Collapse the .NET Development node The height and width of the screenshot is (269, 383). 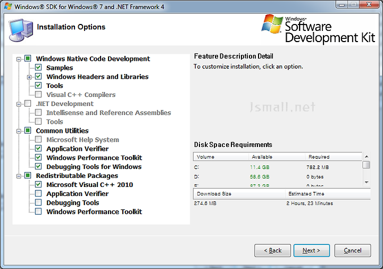tap(19, 104)
